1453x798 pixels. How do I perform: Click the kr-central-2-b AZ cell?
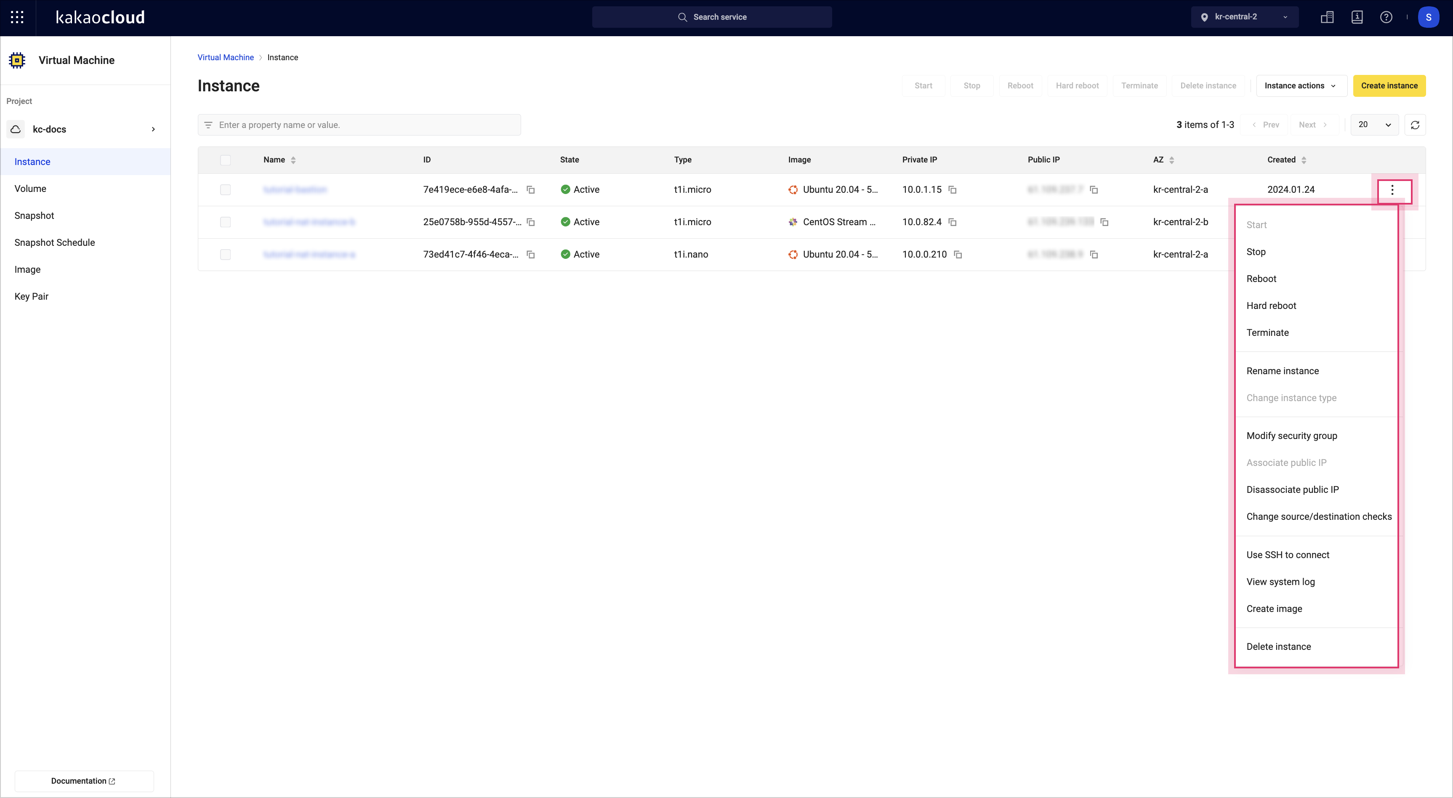point(1181,222)
